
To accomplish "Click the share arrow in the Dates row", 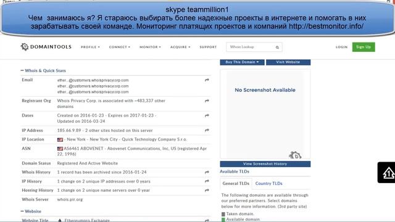I will [207, 115].
